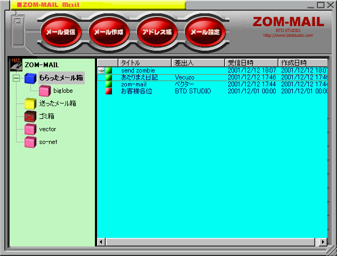Select the あたりまえ日記 mail title
Screen dimensions: 337x256
click(x=140, y=77)
